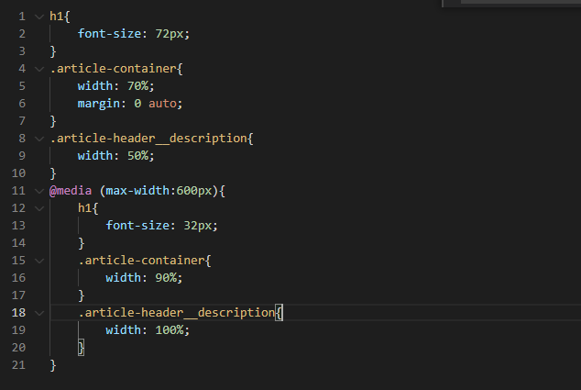Click the 100% width value
The image size is (581, 390).
click(x=170, y=330)
